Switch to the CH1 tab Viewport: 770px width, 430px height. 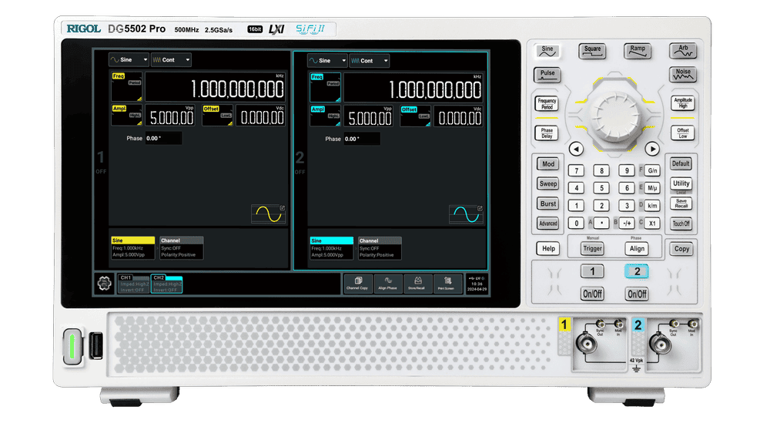(x=133, y=283)
